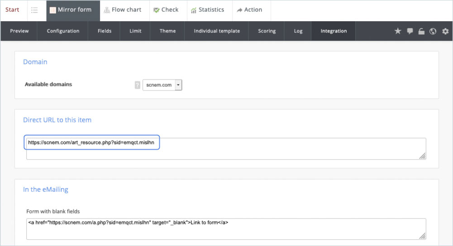The image size is (453, 246).
Task: Click the Direct URL text field
Action: pos(226,148)
